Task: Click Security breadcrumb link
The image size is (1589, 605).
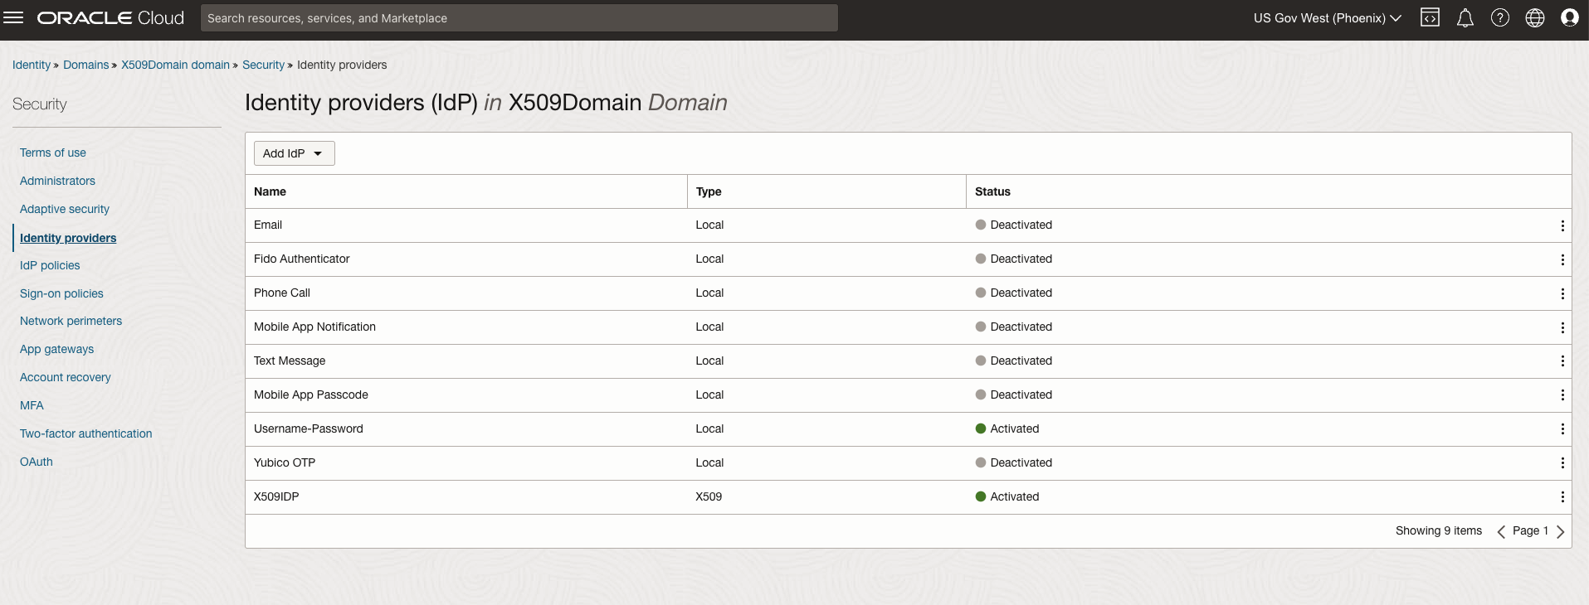Action: (263, 65)
